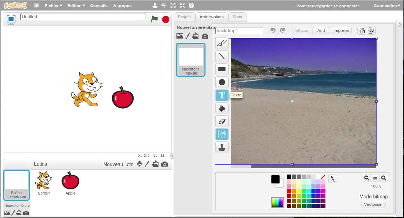Screen dimensions: 404x218
Task: Select the Rectangle tool
Action: [x=222, y=69]
